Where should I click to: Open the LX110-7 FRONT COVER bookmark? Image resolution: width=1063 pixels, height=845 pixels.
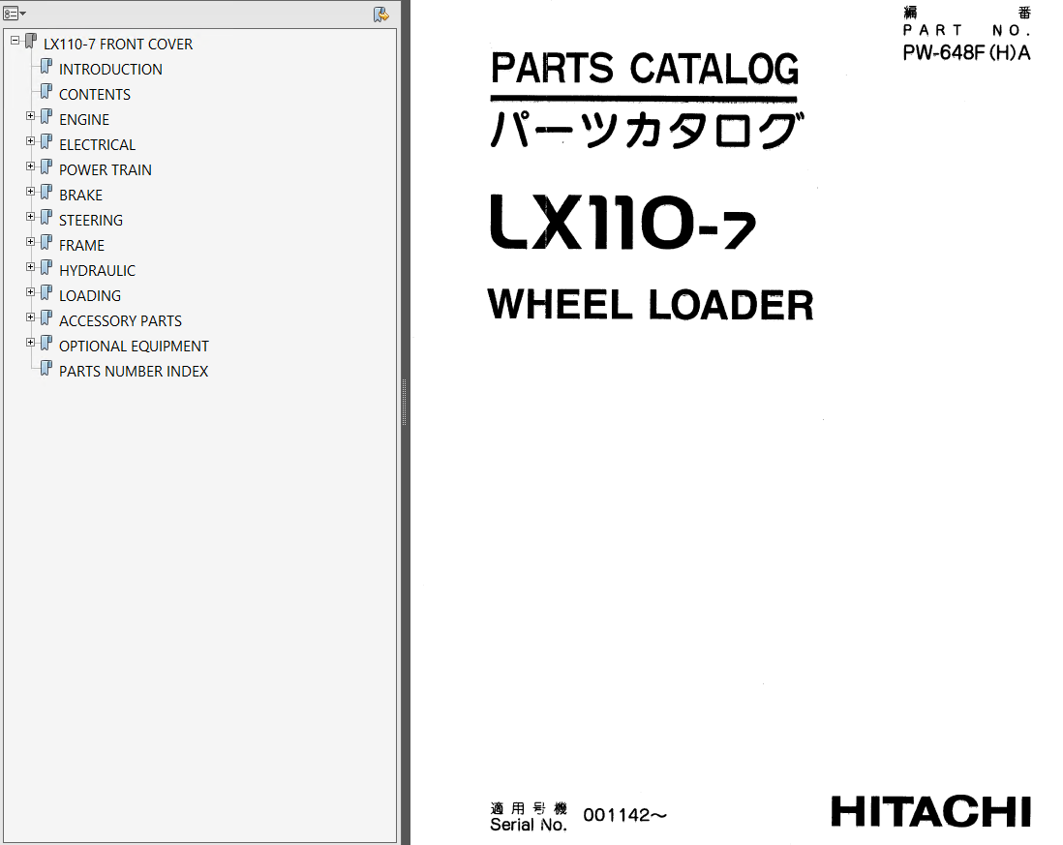point(118,45)
